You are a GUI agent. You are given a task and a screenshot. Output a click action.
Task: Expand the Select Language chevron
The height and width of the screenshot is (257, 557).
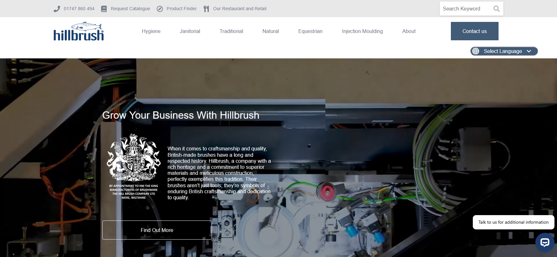(529, 51)
